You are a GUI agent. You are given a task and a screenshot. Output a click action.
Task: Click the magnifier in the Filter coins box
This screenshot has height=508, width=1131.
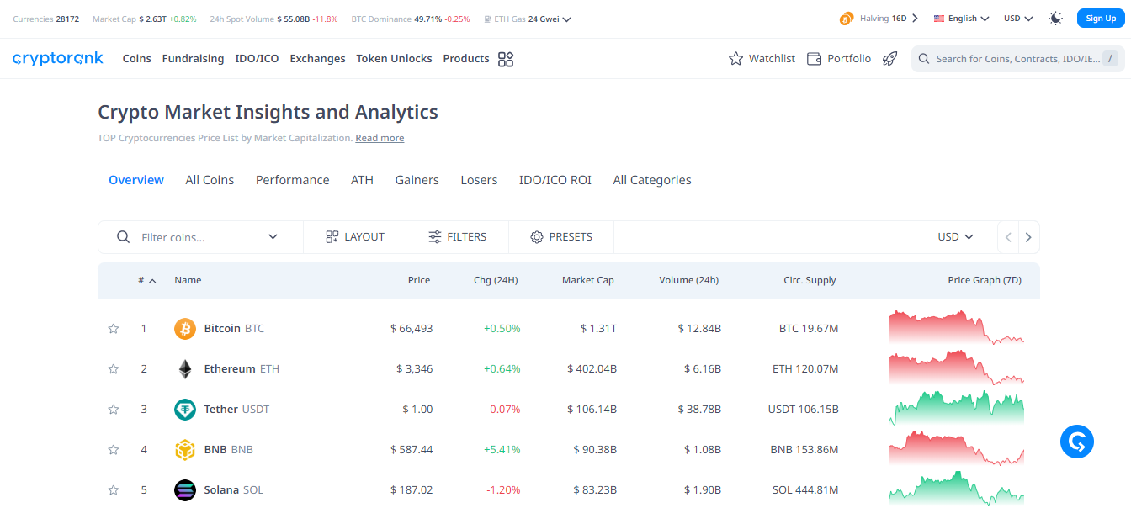124,237
